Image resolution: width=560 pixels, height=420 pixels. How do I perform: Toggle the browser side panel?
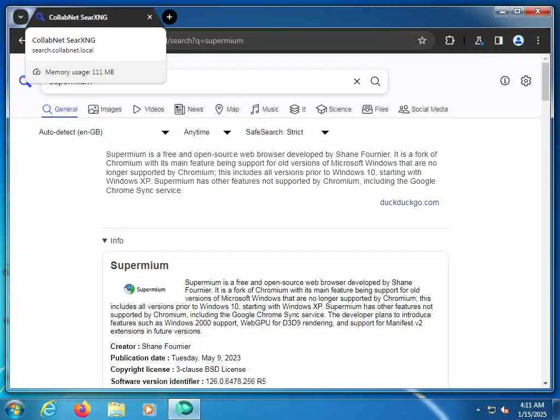pyautogui.click(x=499, y=40)
